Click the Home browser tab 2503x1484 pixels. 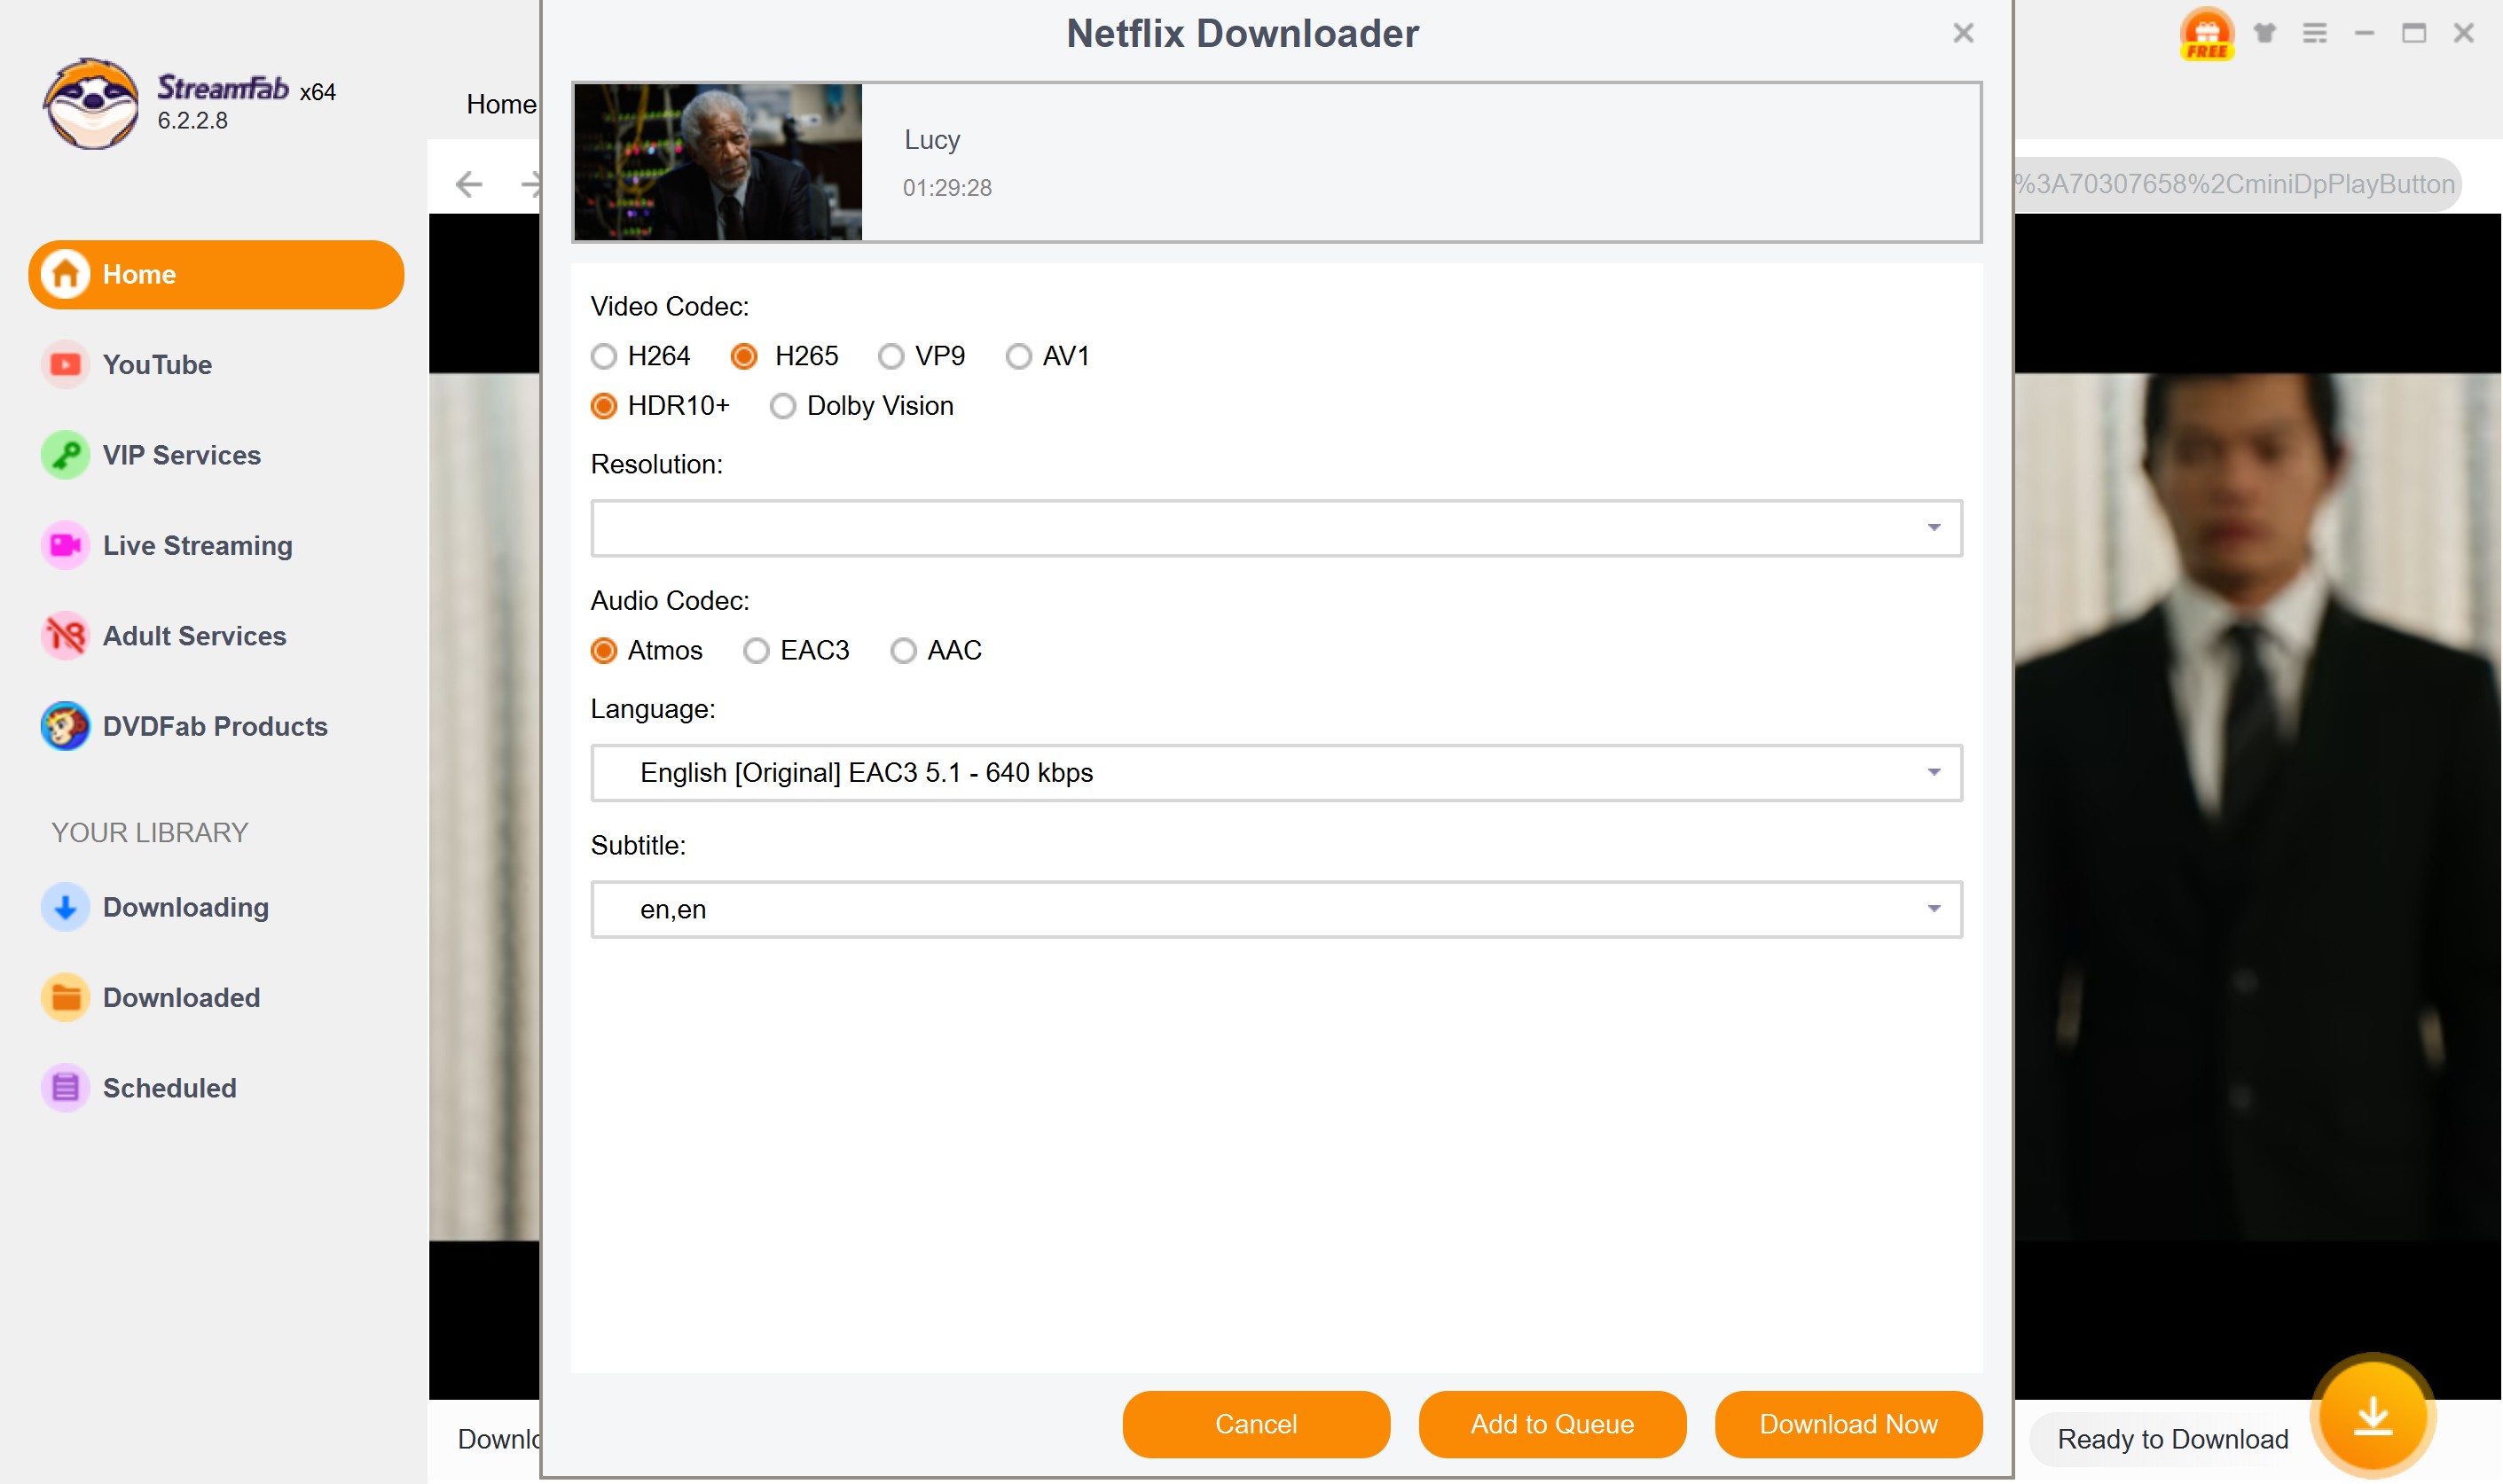(501, 104)
